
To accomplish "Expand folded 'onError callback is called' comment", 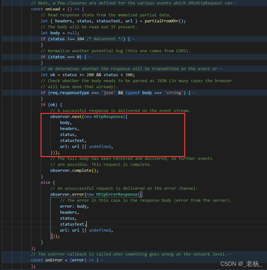I will (230, 254).
